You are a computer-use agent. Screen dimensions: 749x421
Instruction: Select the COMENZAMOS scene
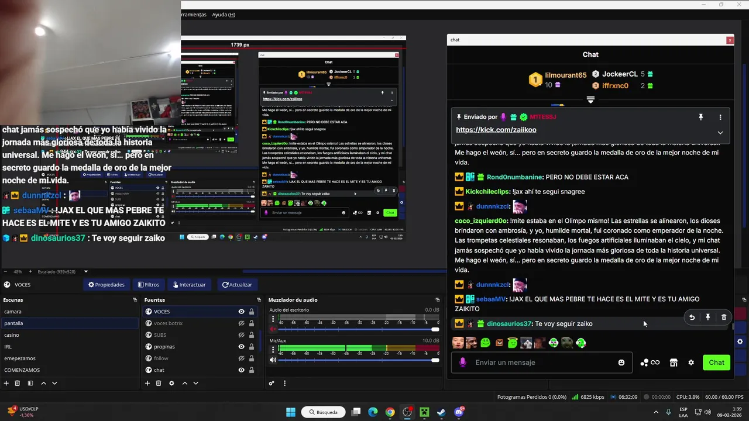69,370
